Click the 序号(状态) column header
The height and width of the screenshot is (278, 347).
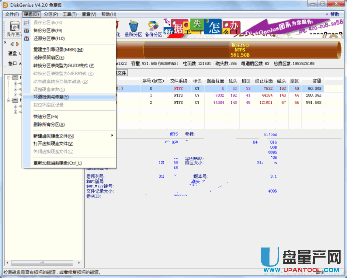click(x=153, y=81)
